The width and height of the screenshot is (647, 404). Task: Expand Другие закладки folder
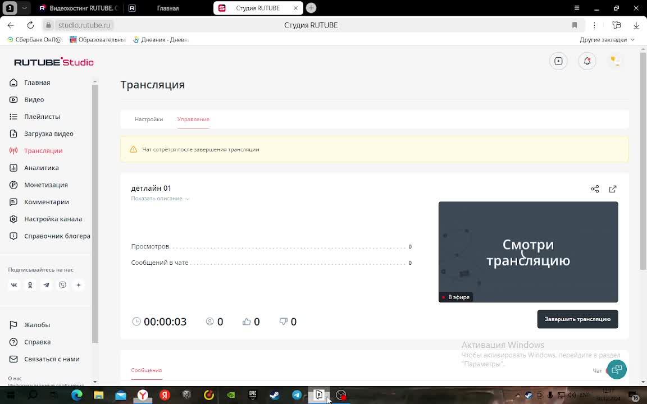point(607,40)
